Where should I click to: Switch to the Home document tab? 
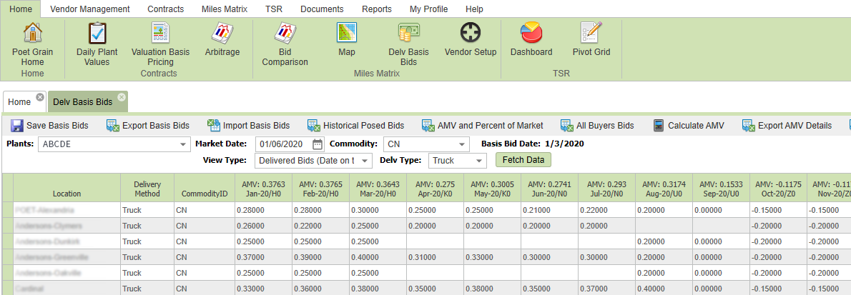point(19,102)
